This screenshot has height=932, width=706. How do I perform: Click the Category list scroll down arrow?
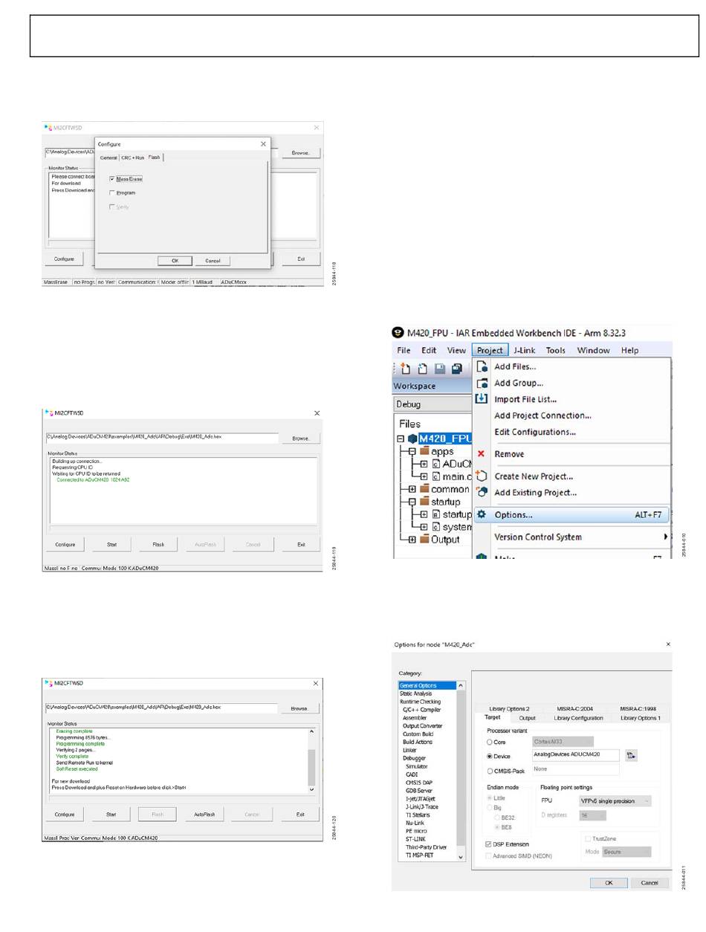click(x=461, y=856)
